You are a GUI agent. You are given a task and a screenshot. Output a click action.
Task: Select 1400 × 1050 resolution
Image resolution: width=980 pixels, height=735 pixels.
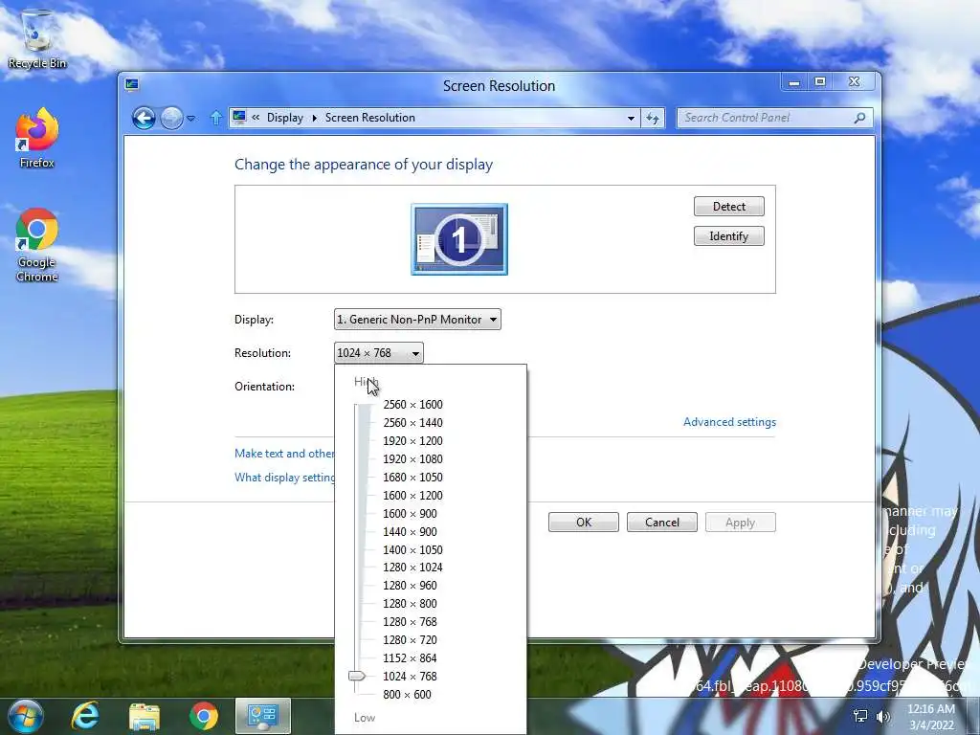[413, 549]
